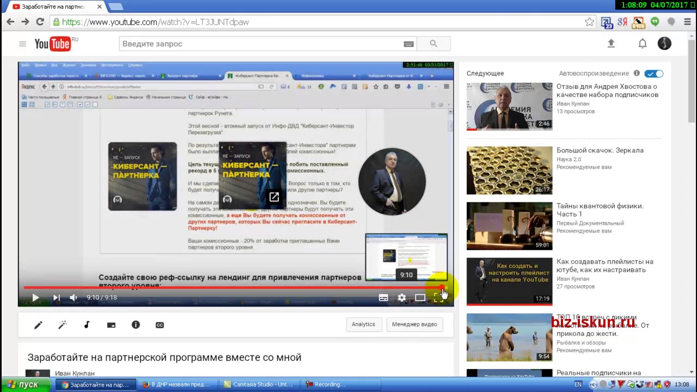This screenshot has height=392, width=697.
Task: Click the Менеджер видео button
Action: (x=414, y=324)
